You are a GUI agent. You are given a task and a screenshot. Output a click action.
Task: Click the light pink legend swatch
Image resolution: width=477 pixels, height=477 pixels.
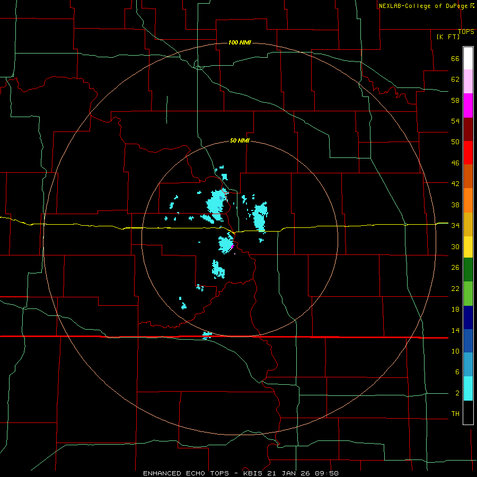(x=468, y=81)
